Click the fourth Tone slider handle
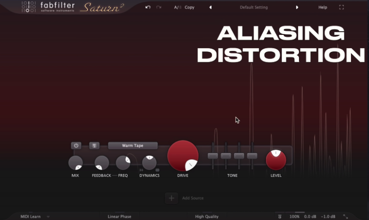The height and width of the screenshot is (220, 369). point(252,156)
